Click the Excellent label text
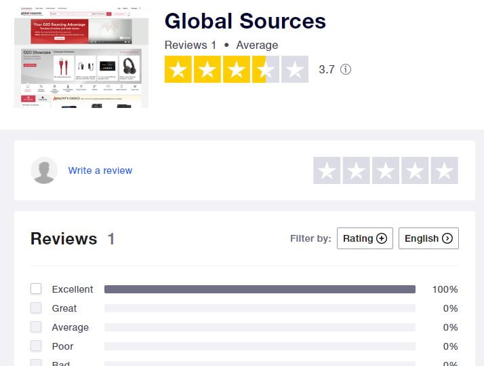The width and height of the screenshot is (484, 366). (x=73, y=289)
